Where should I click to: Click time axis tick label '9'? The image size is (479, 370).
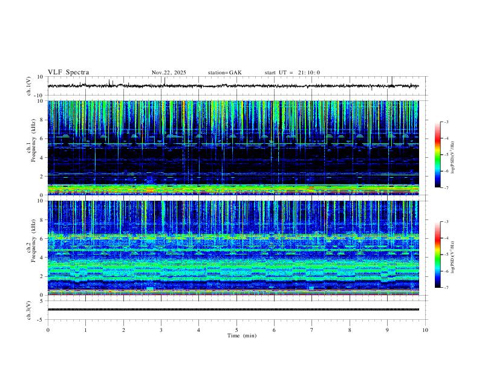click(x=387, y=330)
